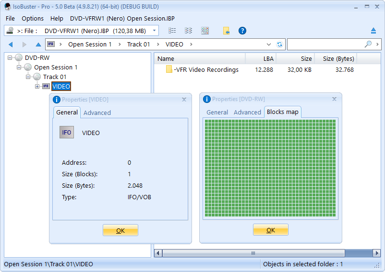Click the IFO icon in the breadcrumb bar
Screen dimensions: 385x272
(x=51, y=44)
